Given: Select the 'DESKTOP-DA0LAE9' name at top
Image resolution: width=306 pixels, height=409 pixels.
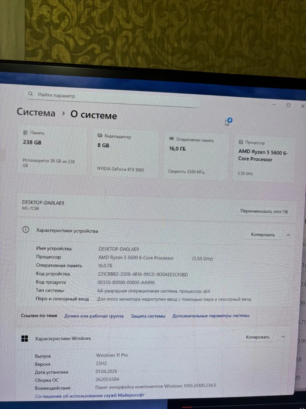Looking at the screenshot, I should (43, 203).
